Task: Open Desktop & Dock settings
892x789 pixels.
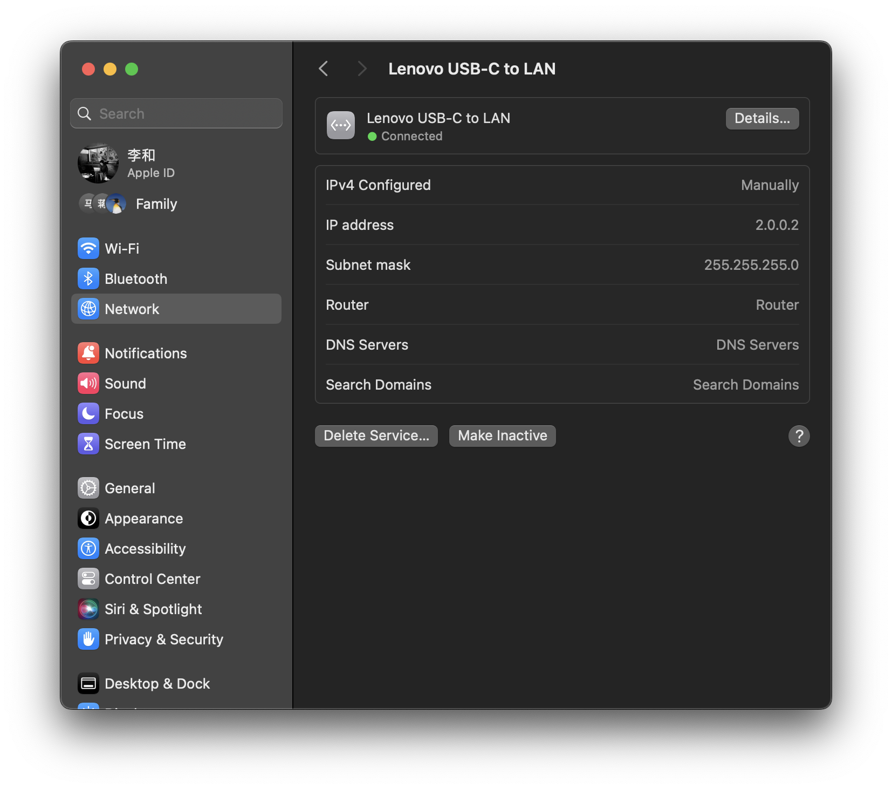Action: click(176, 684)
